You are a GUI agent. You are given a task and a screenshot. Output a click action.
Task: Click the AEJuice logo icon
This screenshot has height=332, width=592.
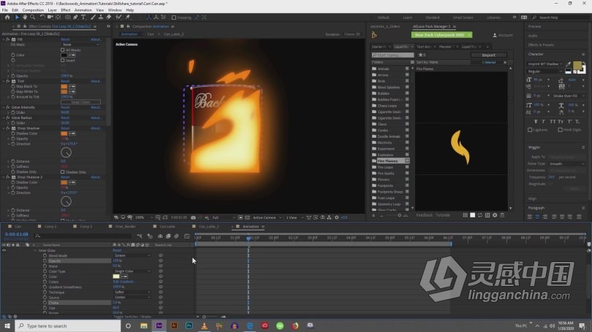(374, 35)
